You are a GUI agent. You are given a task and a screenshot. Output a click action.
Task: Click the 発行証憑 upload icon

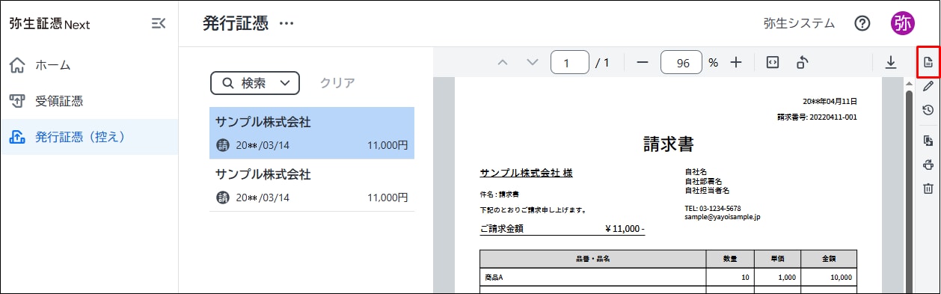pyautogui.click(x=17, y=137)
